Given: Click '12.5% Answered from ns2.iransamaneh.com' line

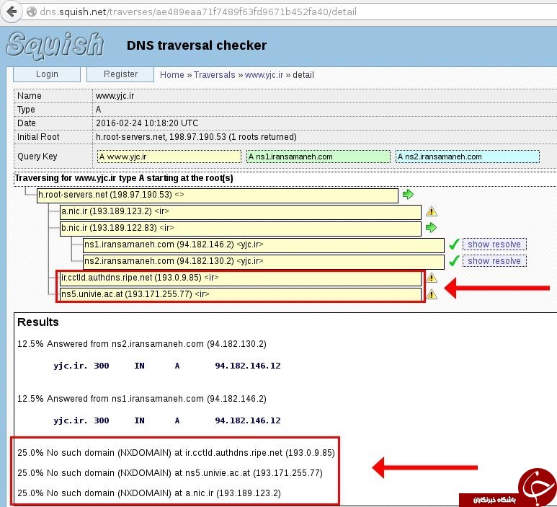Looking at the screenshot, I should click(x=142, y=344).
